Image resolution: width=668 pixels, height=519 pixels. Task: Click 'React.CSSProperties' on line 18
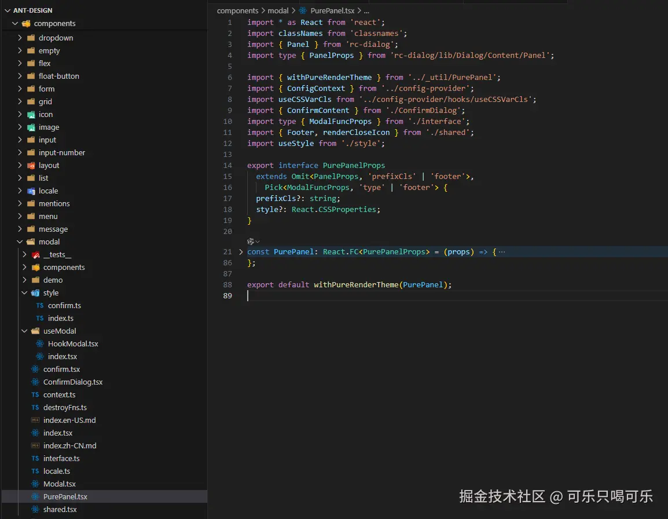(x=334, y=209)
